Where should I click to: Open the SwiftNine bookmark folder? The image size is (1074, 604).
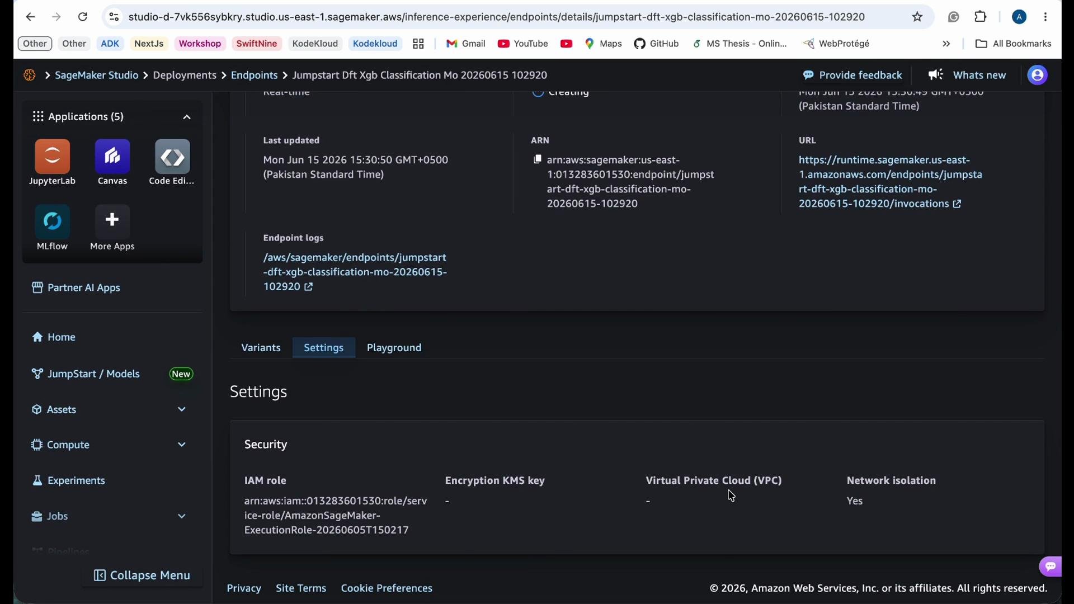[x=257, y=44]
